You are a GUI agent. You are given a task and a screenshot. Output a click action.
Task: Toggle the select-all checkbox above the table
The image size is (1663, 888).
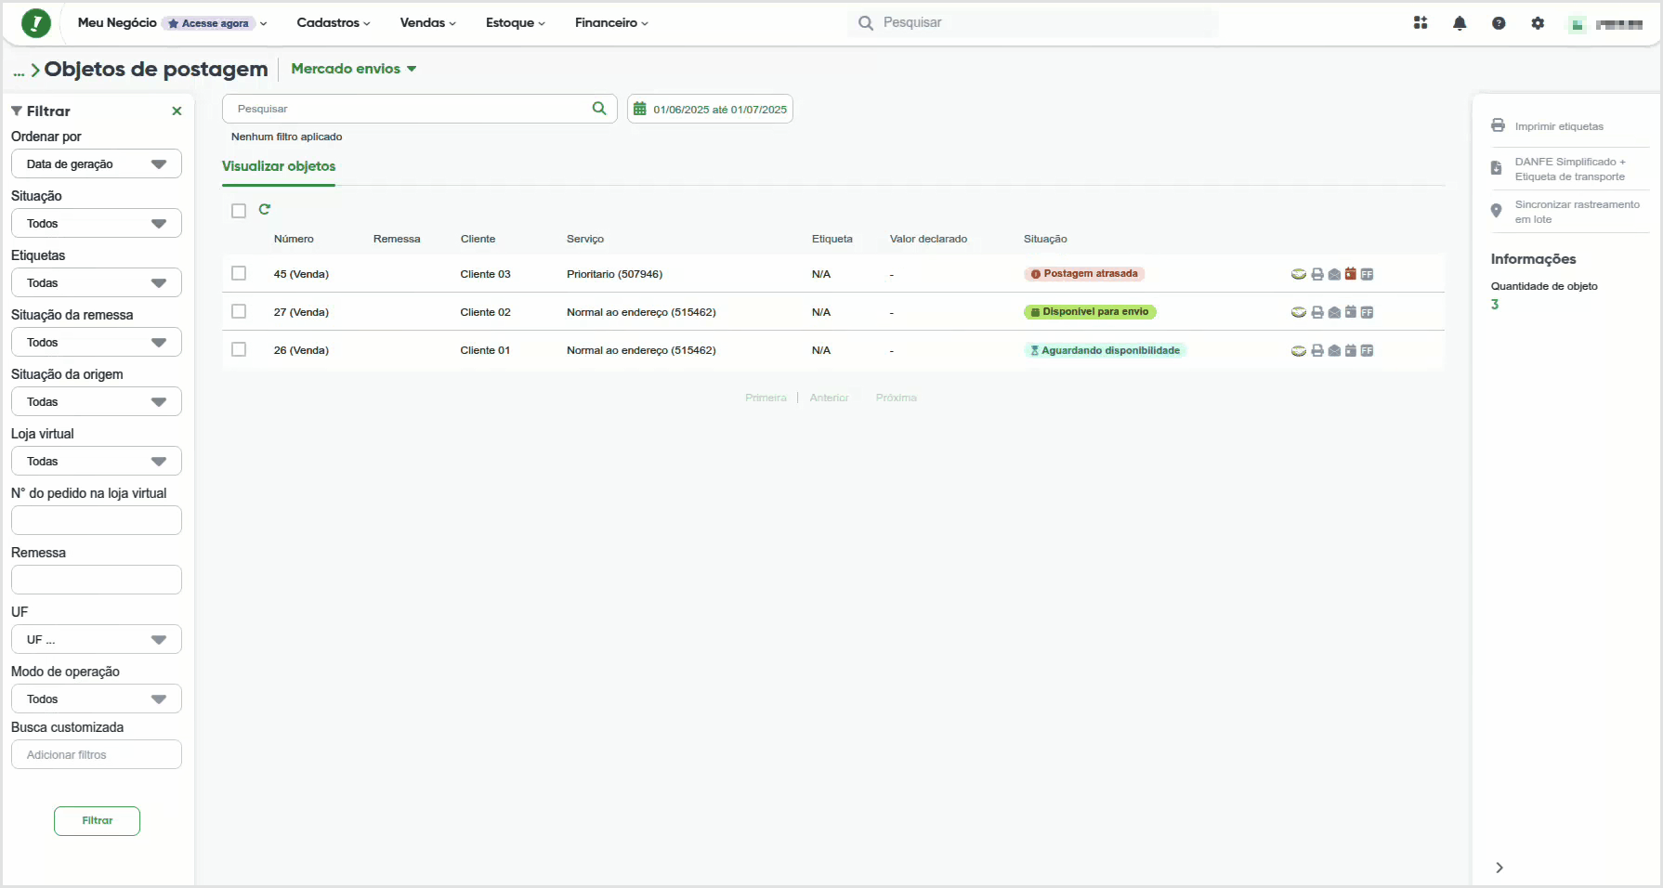point(239,211)
